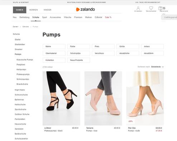The width and height of the screenshot is (177, 141).
Task: Expand the Absatzform filter
Action: point(152,53)
